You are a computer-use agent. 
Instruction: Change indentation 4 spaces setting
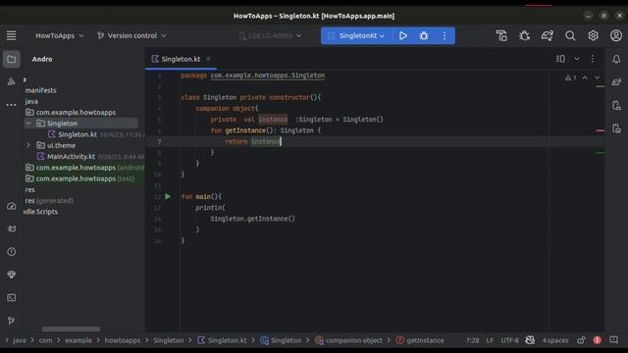point(555,340)
